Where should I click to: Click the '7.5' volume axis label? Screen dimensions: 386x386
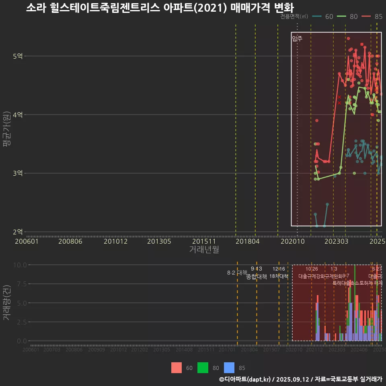22,284
